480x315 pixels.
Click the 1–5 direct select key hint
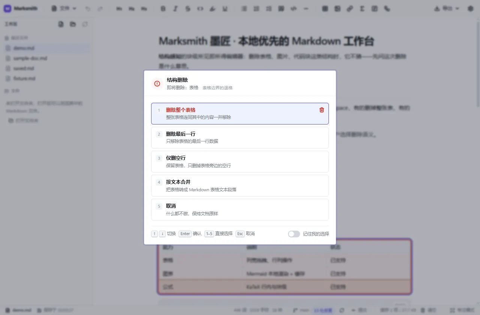[x=209, y=234]
